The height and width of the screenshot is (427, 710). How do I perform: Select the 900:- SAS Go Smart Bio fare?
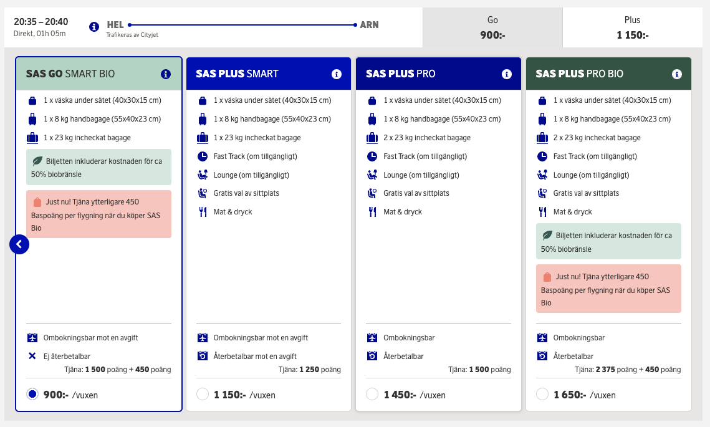32,394
